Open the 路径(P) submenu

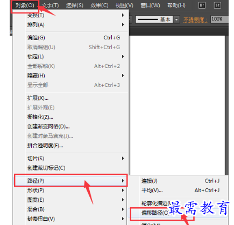[x=71, y=181]
